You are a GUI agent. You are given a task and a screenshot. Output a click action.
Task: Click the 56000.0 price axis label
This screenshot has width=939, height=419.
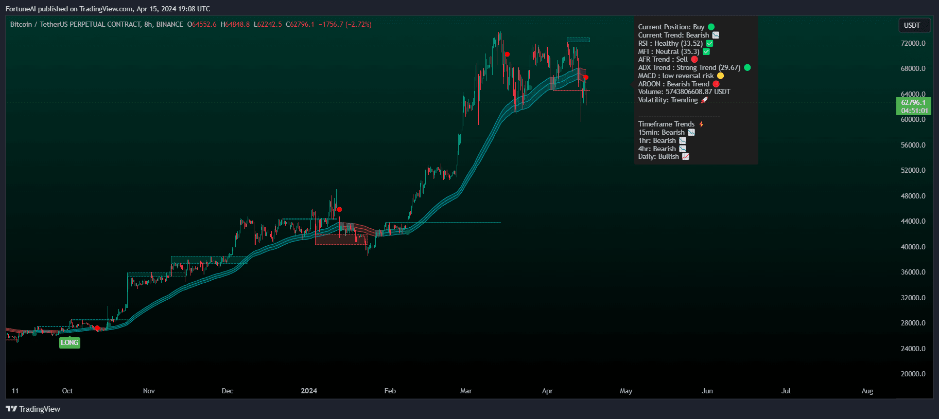913,145
